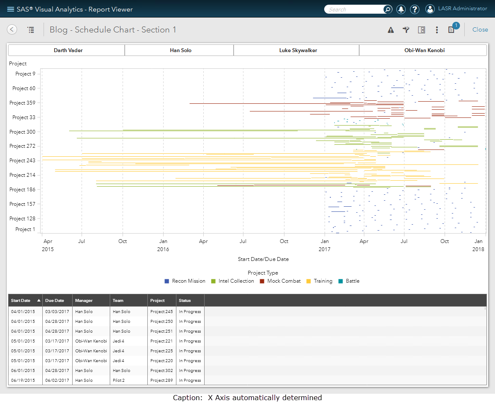Toggle the side panel icon
The image size is (495, 407).
(x=422, y=30)
